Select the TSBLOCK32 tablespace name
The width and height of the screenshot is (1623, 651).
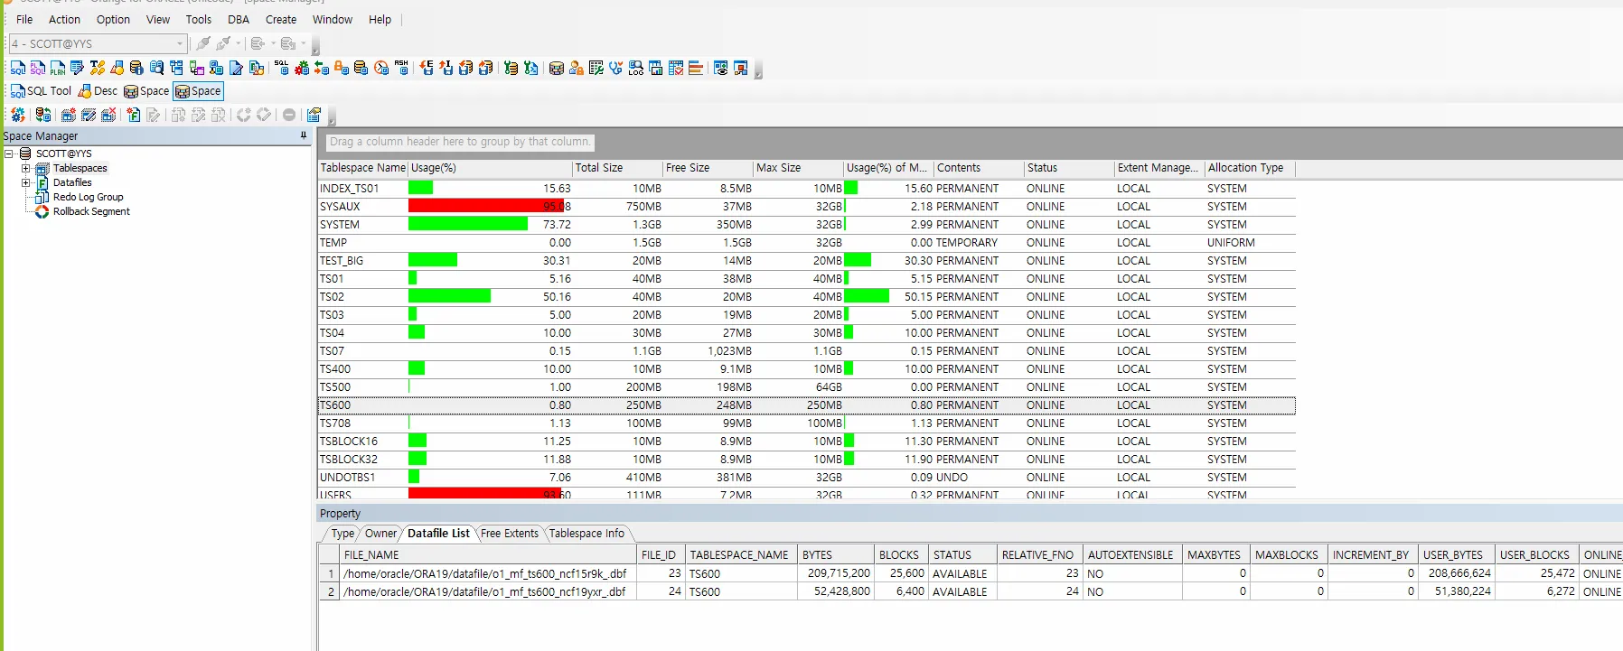[349, 460]
